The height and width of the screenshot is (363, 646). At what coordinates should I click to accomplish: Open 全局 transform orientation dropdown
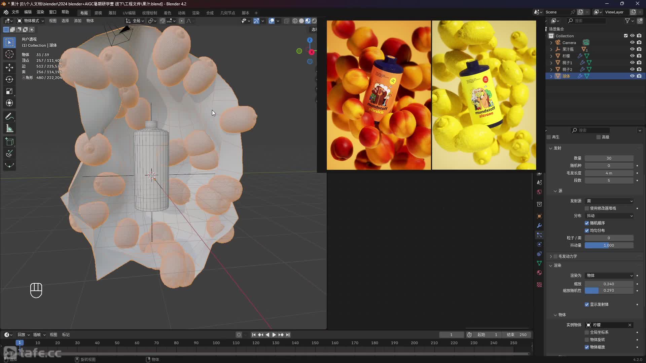135,21
